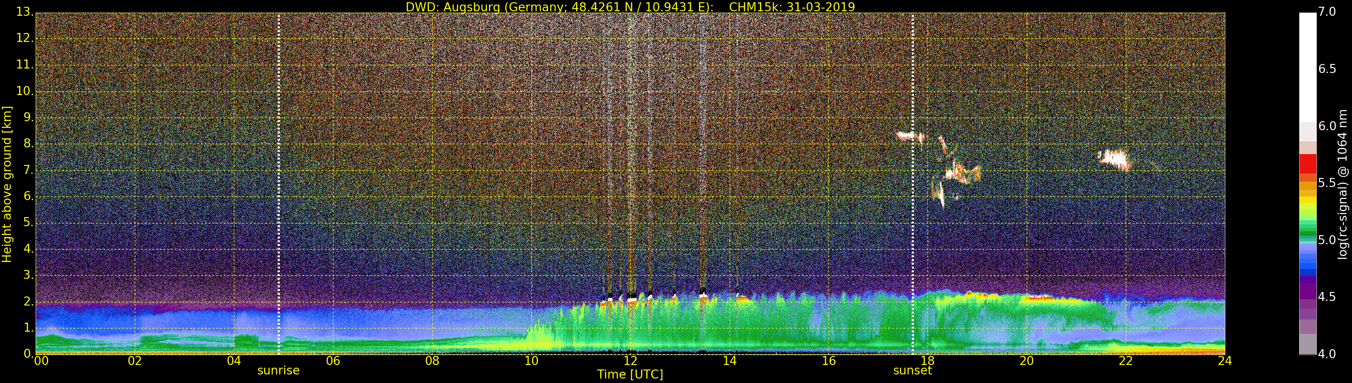The image size is (1352, 383).
Task: Click the '20' time axis tick label
Action: click(x=1027, y=360)
